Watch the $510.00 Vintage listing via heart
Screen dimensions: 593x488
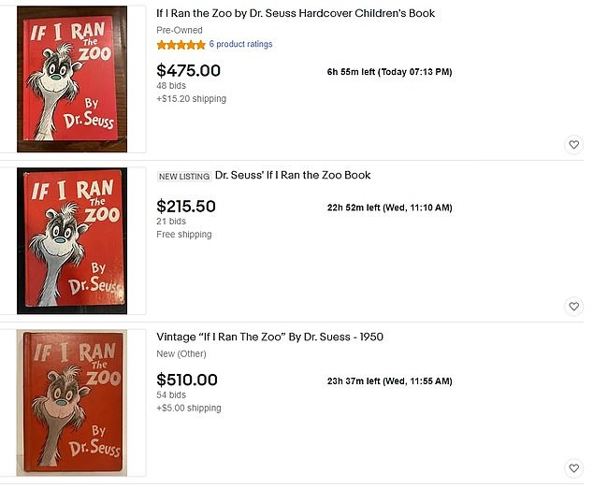point(573,468)
